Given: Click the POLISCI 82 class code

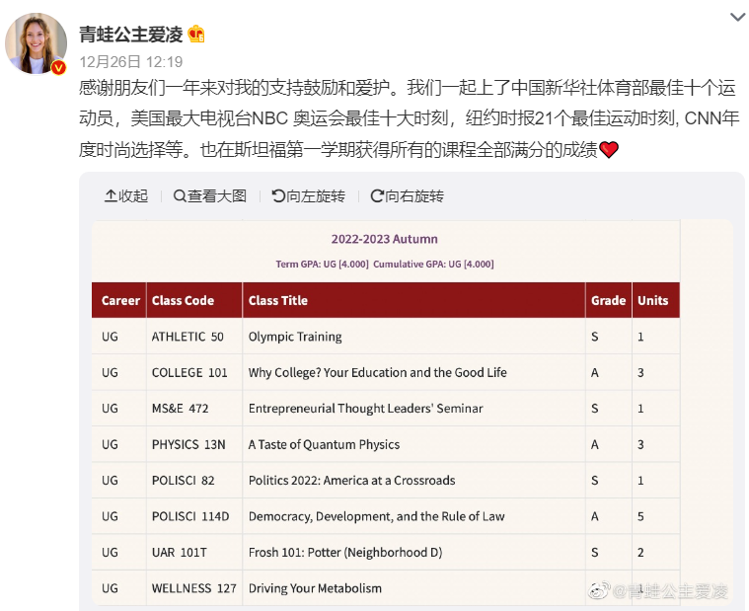Looking at the screenshot, I should point(183,481).
